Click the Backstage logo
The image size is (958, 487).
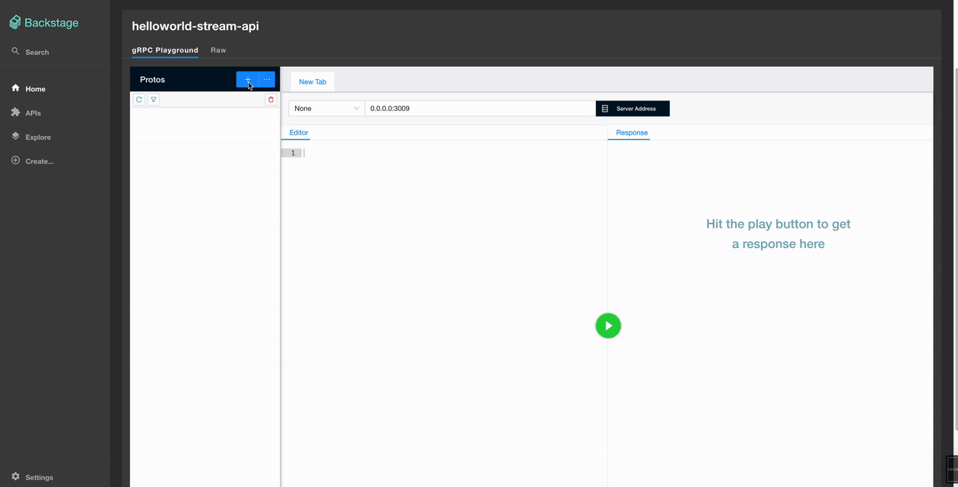[43, 23]
